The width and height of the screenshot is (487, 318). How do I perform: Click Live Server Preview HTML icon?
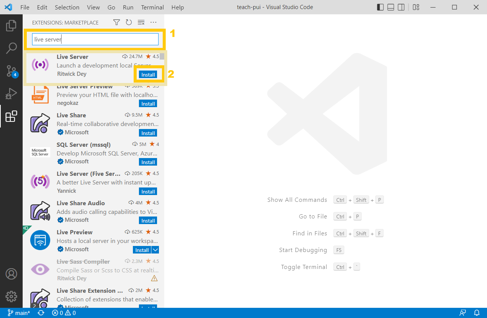[x=40, y=94]
